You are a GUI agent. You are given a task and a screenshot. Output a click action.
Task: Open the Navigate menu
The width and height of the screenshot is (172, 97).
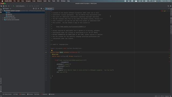tap(28, 1)
